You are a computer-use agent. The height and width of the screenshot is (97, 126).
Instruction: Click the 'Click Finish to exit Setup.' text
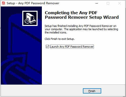(60, 39)
